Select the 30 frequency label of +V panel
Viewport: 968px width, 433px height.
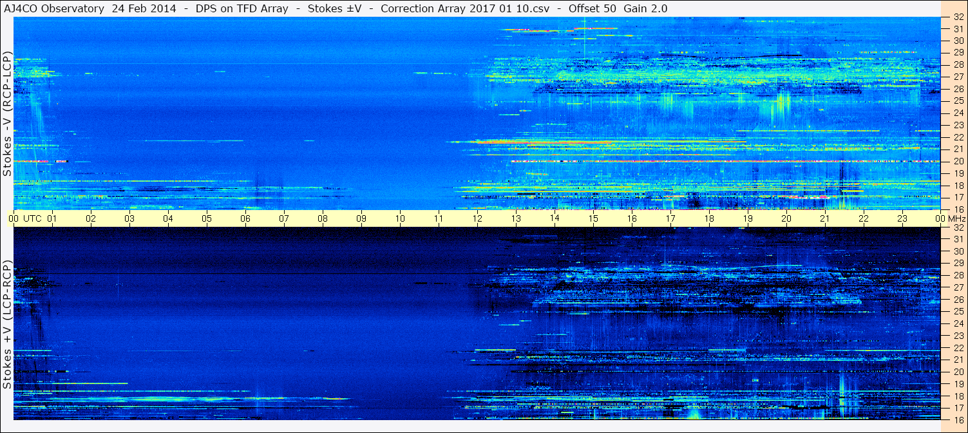coord(958,251)
